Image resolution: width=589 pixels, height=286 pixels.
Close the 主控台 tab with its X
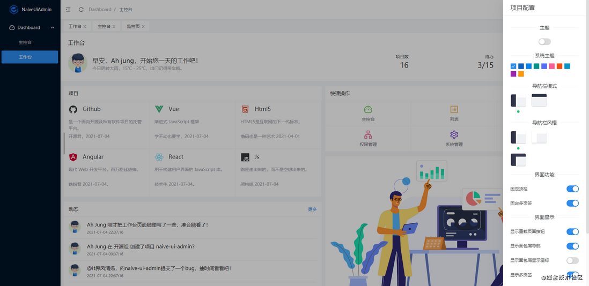[x=114, y=27]
